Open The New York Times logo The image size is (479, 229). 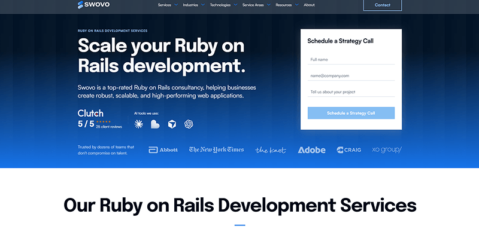[216, 149]
